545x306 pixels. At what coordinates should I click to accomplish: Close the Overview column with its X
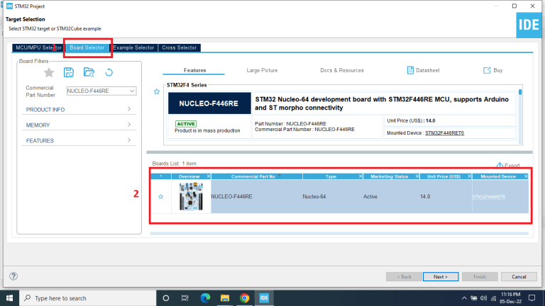coord(209,176)
